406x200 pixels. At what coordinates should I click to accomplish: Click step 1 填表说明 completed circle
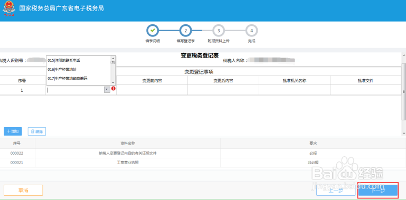pos(153,31)
